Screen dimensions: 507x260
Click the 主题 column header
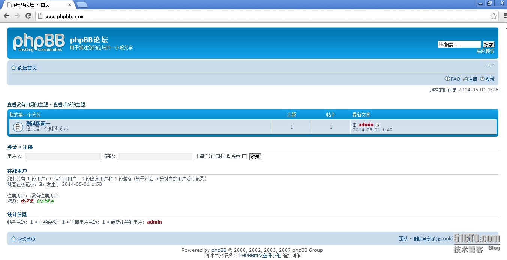coord(292,115)
